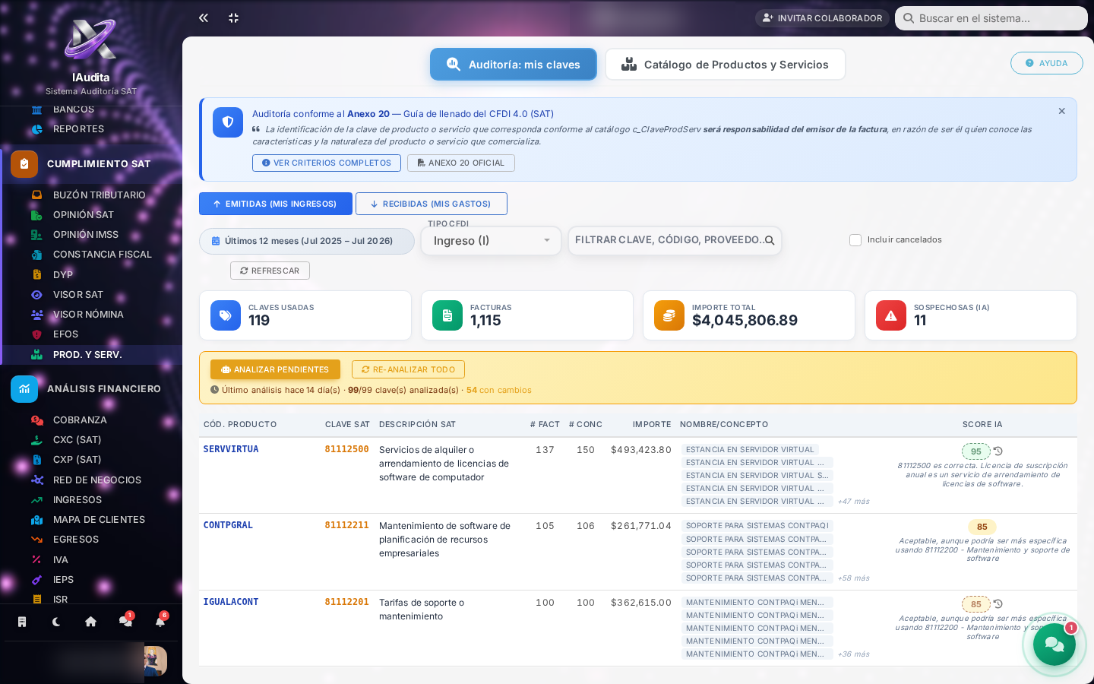The width and height of the screenshot is (1094, 684).
Task: Open Opinión SAT in the sidebar
Action: (84, 214)
